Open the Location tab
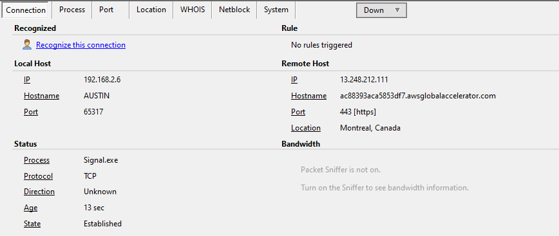 (151, 10)
